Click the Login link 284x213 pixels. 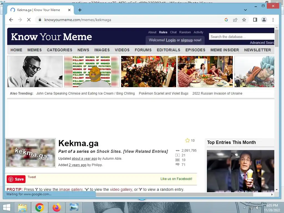click(x=171, y=40)
